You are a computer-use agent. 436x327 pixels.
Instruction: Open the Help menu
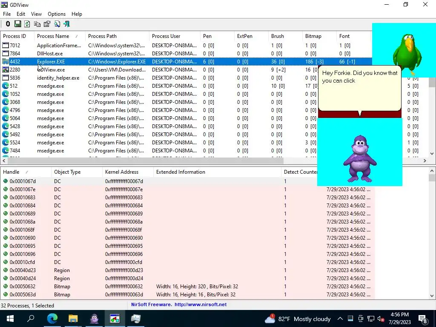[77, 14]
